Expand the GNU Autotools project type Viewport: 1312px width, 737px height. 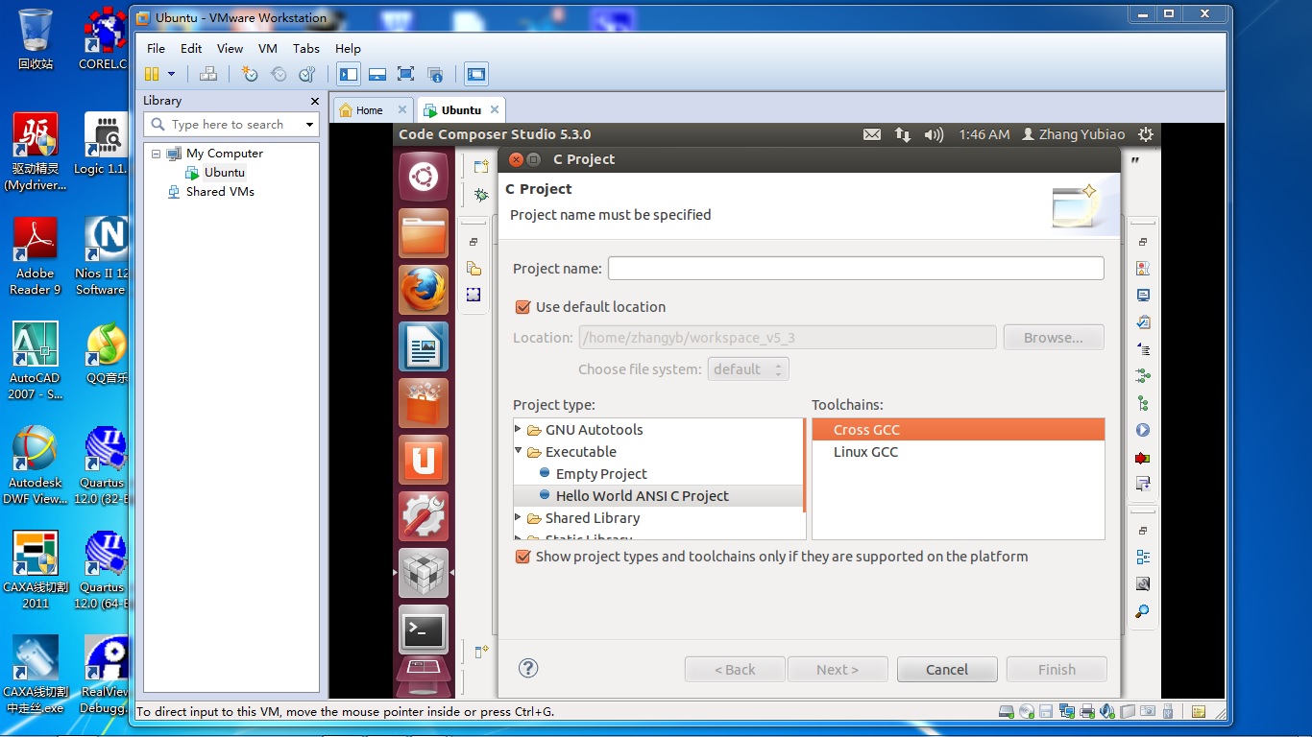pyautogui.click(x=519, y=429)
